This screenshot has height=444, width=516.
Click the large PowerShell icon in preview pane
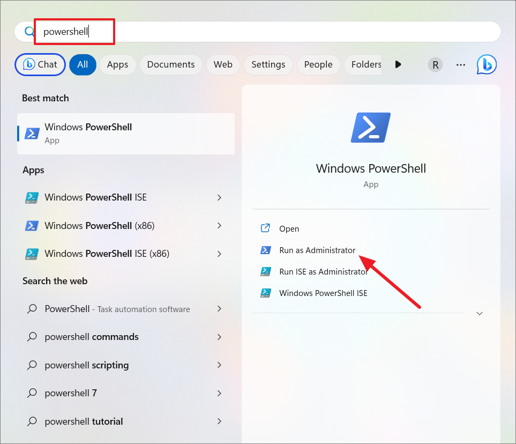point(371,127)
